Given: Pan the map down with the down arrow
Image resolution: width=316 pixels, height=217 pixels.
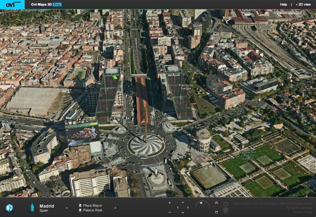Looking at the screenshot, I should [x=183, y=212].
